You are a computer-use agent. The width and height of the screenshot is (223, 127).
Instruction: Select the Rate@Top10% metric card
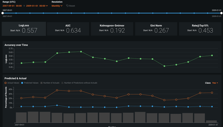[x=200, y=29]
